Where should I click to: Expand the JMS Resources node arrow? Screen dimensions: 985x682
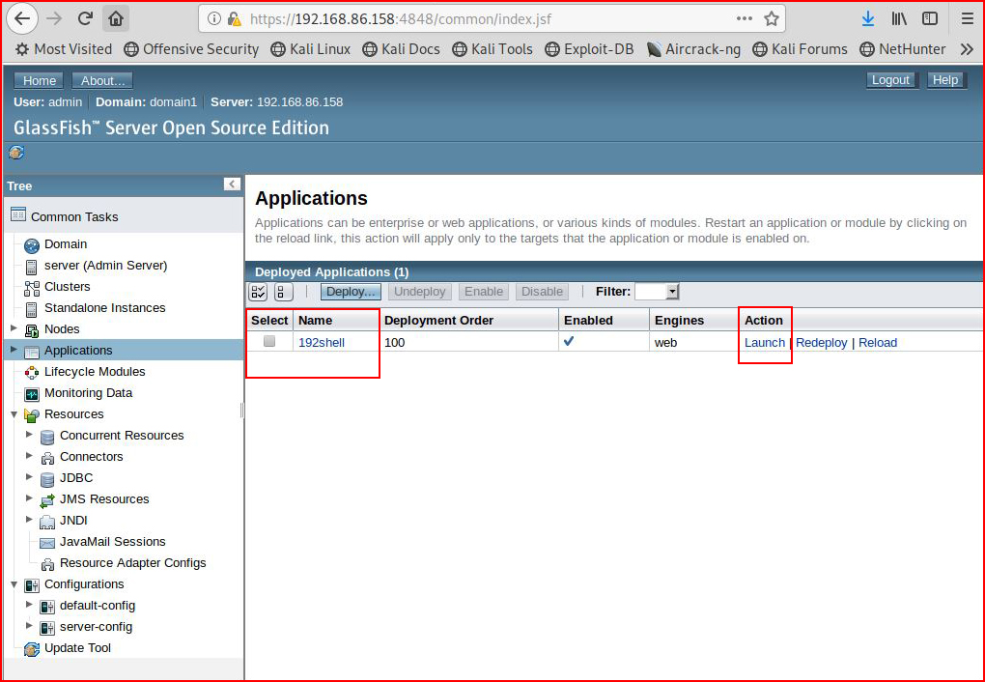coord(29,497)
